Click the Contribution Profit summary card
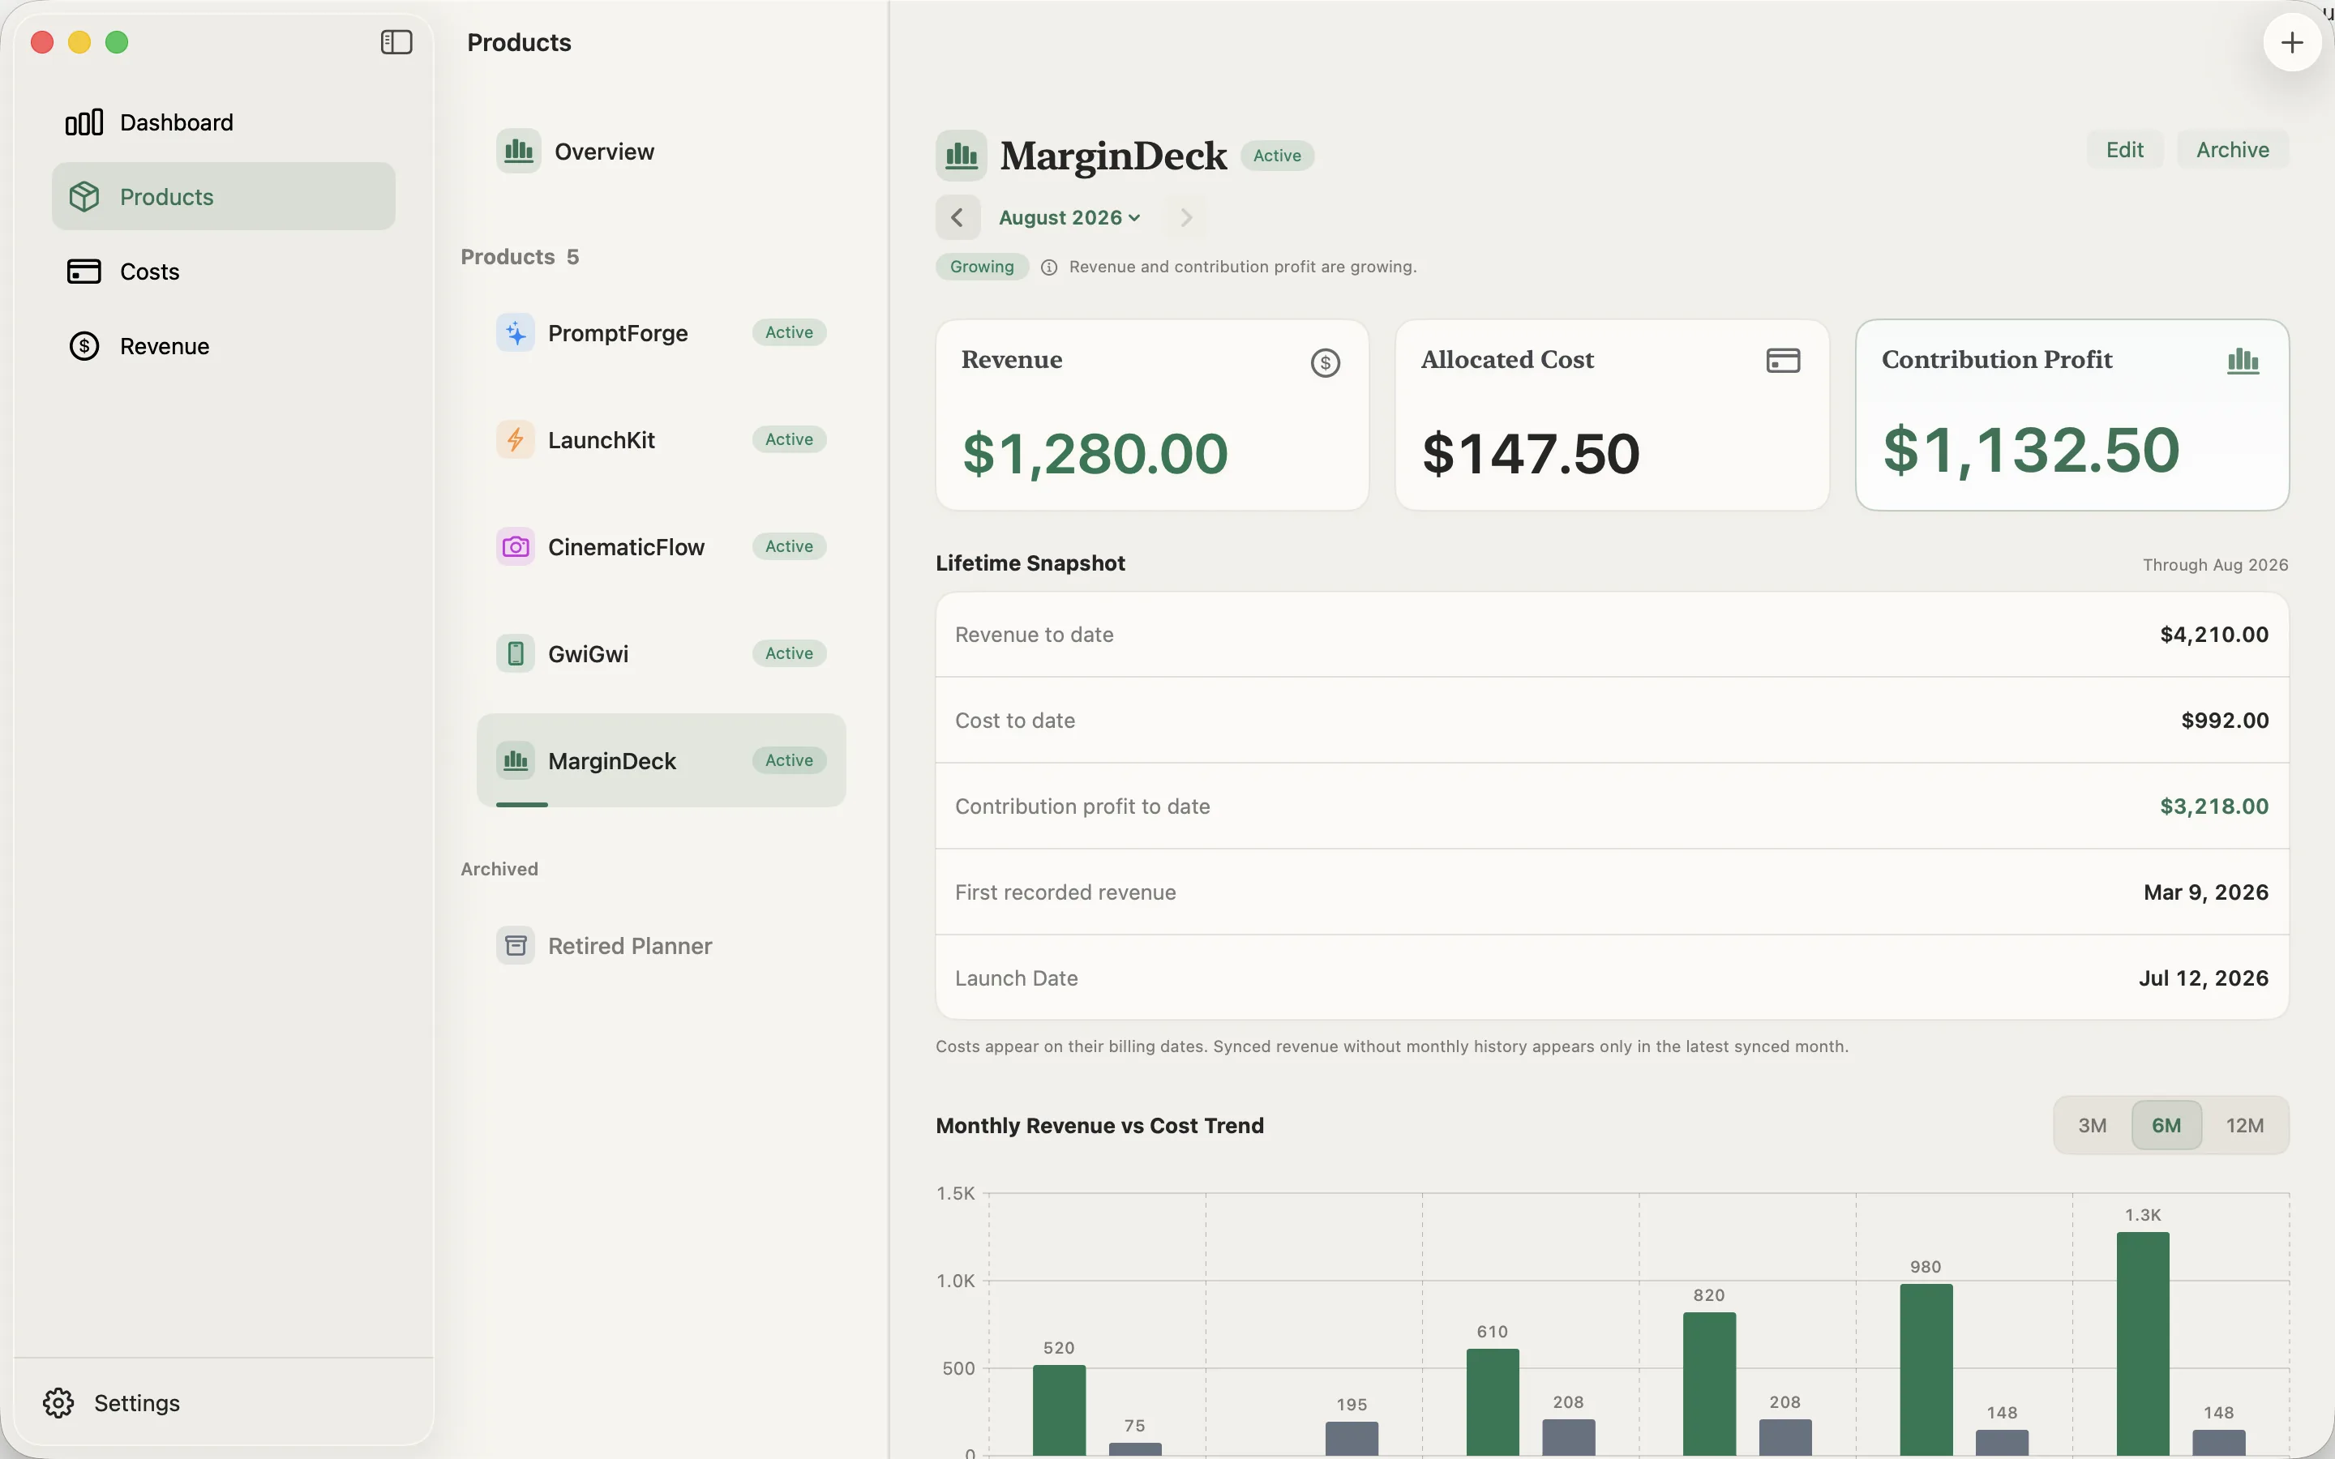Viewport: 2335px width, 1459px height. coord(2072,415)
